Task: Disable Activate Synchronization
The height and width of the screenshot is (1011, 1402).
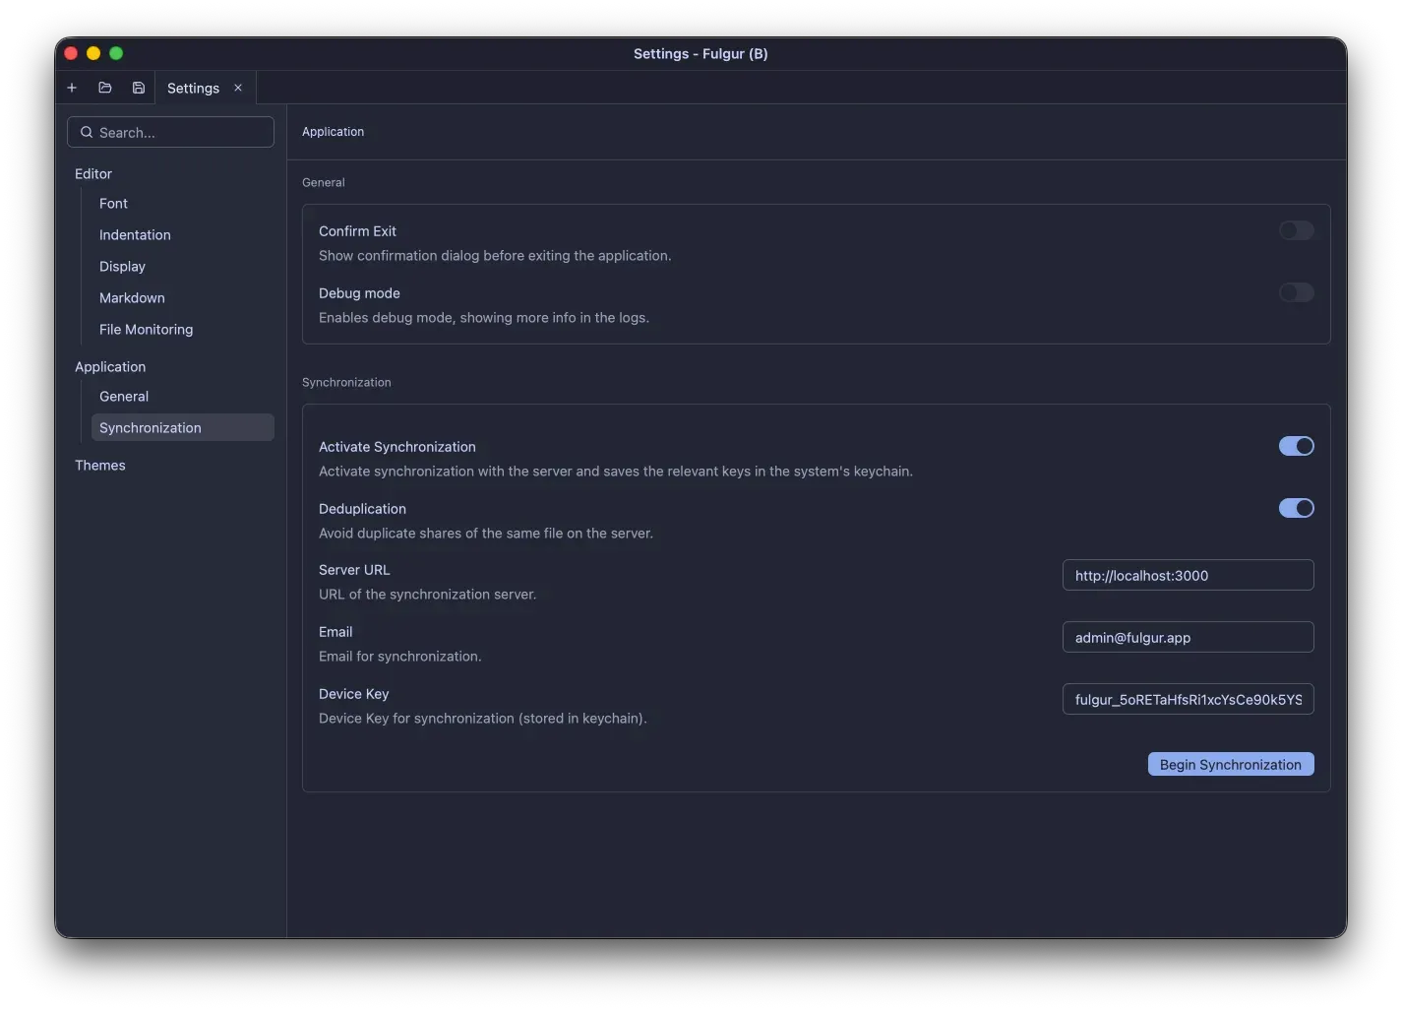Action: [1296, 446]
